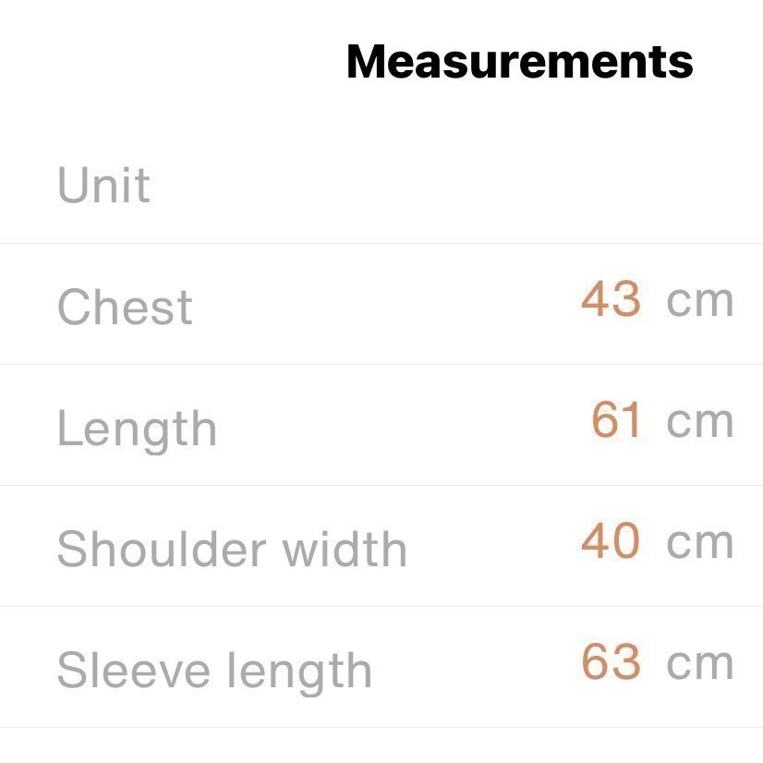Viewport: 763px width, 763px height.
Task: Select the Unit row label
Action: click(103, 186)
